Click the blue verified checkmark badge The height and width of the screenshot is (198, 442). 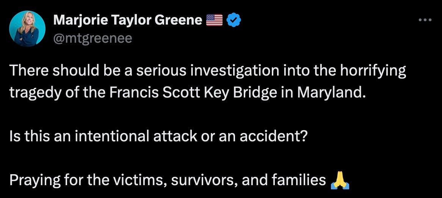click(x=234, y=20)
